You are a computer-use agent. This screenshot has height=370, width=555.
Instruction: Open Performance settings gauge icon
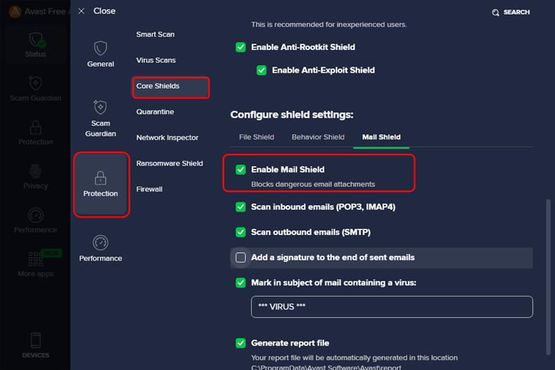coord(101,243)
